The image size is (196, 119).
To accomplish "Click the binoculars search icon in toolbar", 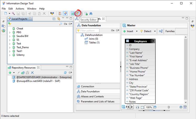I will click(x=91, y=14).
